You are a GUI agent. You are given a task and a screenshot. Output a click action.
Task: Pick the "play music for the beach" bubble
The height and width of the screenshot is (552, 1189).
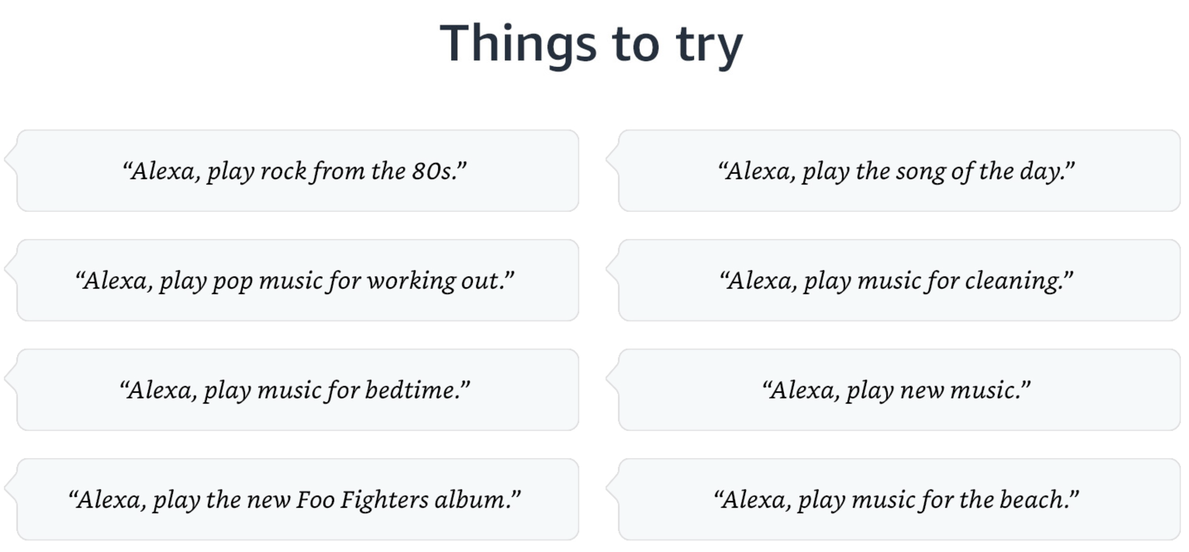tap(899, 499)
